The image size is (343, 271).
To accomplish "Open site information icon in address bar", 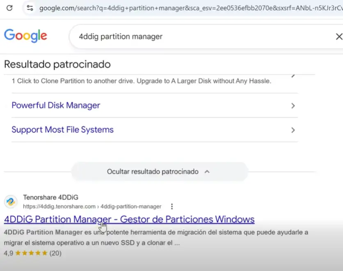I will point(29,8).
